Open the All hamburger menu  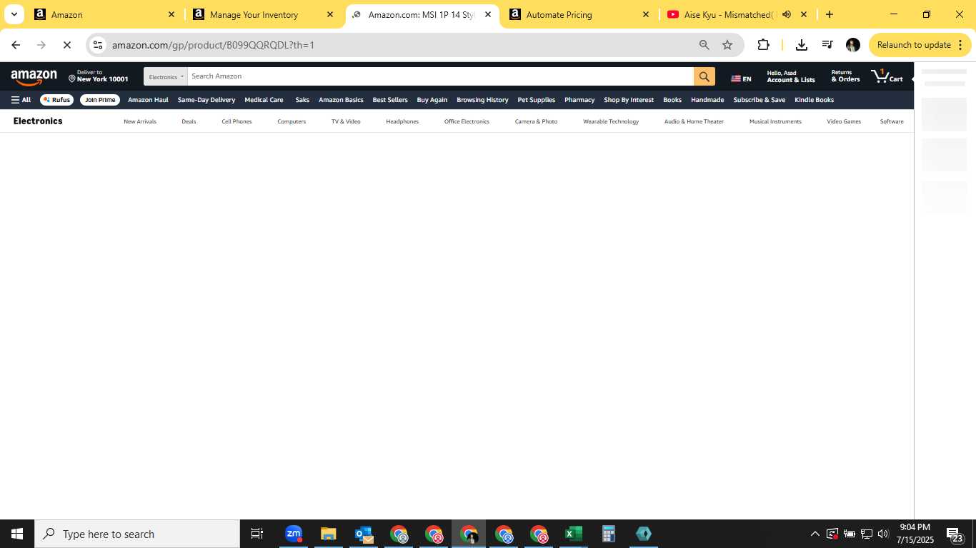(x=21, y=100)
